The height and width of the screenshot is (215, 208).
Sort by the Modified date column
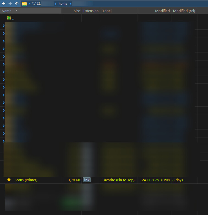pos(162,11)
